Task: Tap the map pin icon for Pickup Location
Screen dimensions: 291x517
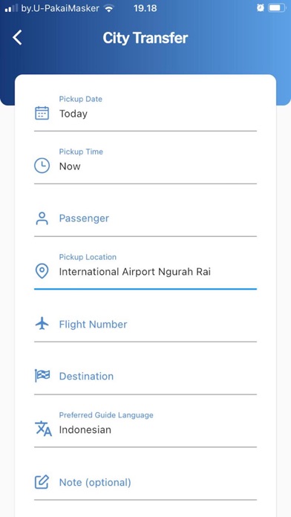Action: (x=42, y=271)
